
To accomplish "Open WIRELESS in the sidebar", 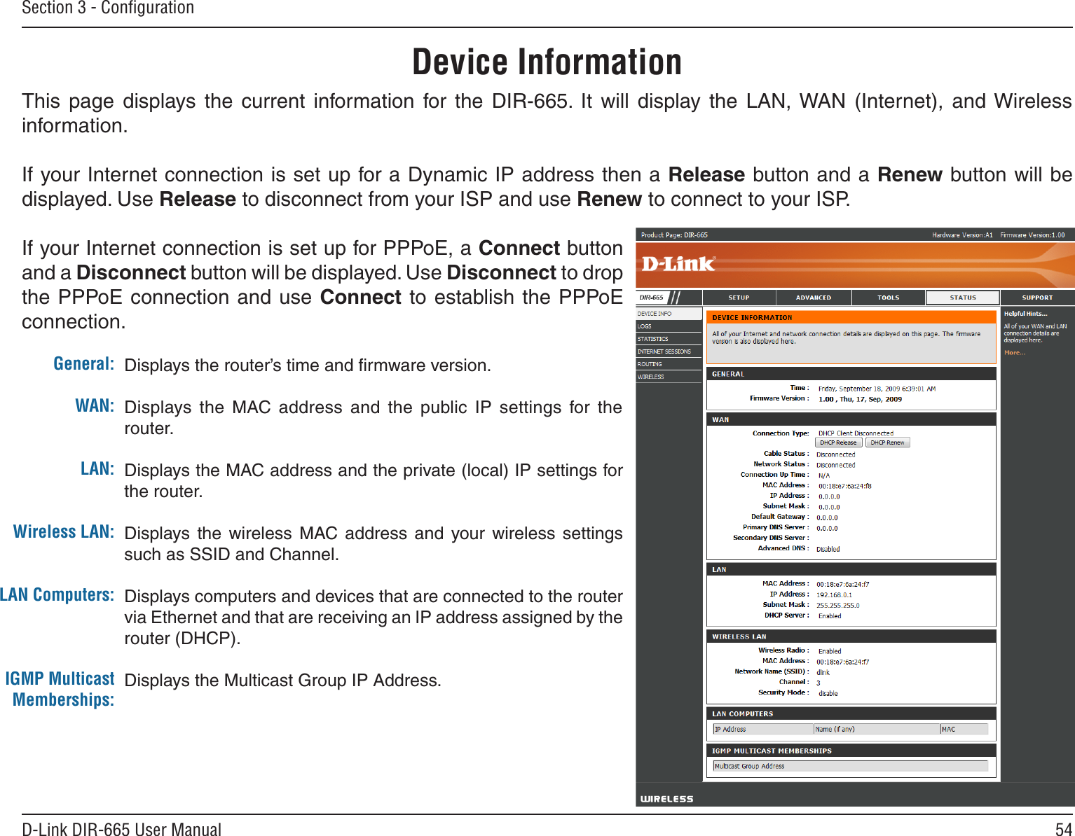I will [x=669, y=377].
